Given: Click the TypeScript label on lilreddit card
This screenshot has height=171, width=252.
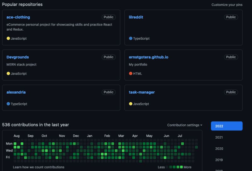Looking at the screenshot, I should tap(141, 38).
